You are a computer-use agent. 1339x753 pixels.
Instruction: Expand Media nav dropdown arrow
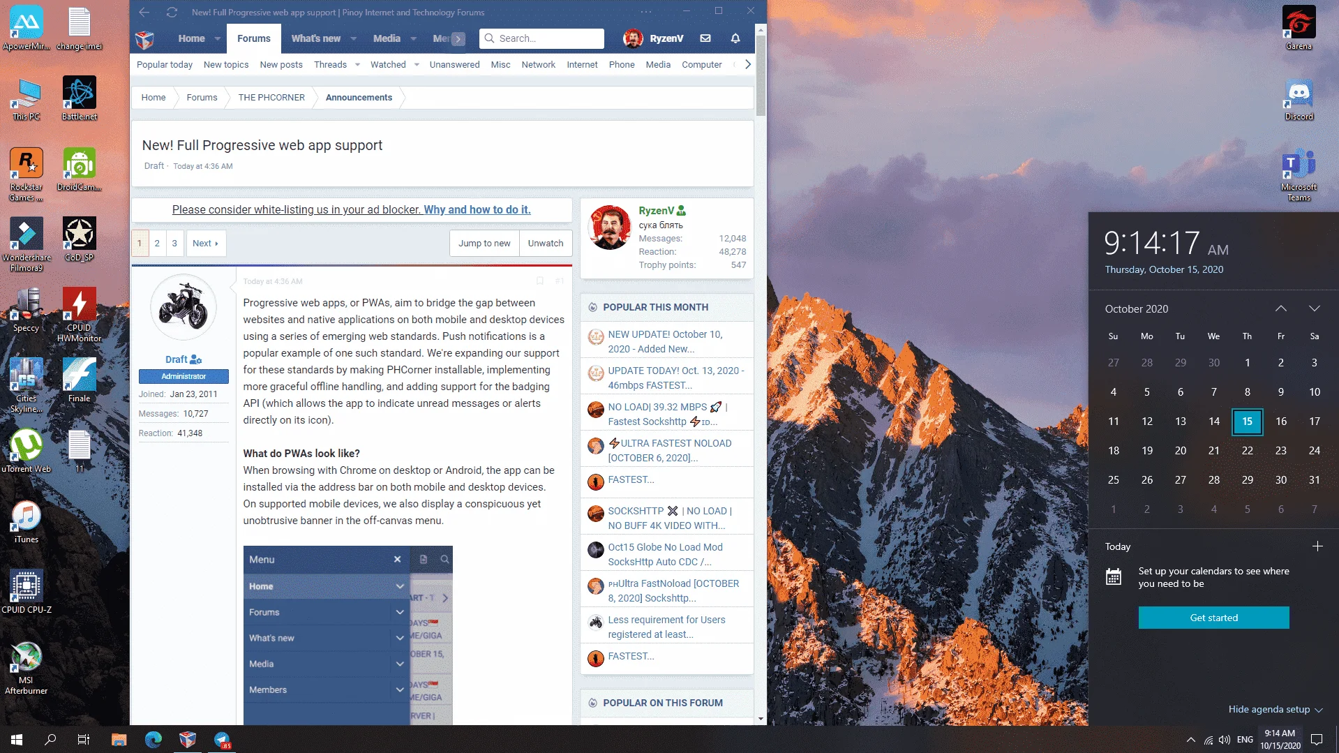(x=413, y=39)
